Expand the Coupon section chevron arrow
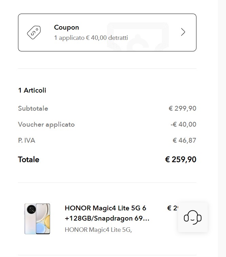Screen dimensions: 226x257 [x=183, y=32]
